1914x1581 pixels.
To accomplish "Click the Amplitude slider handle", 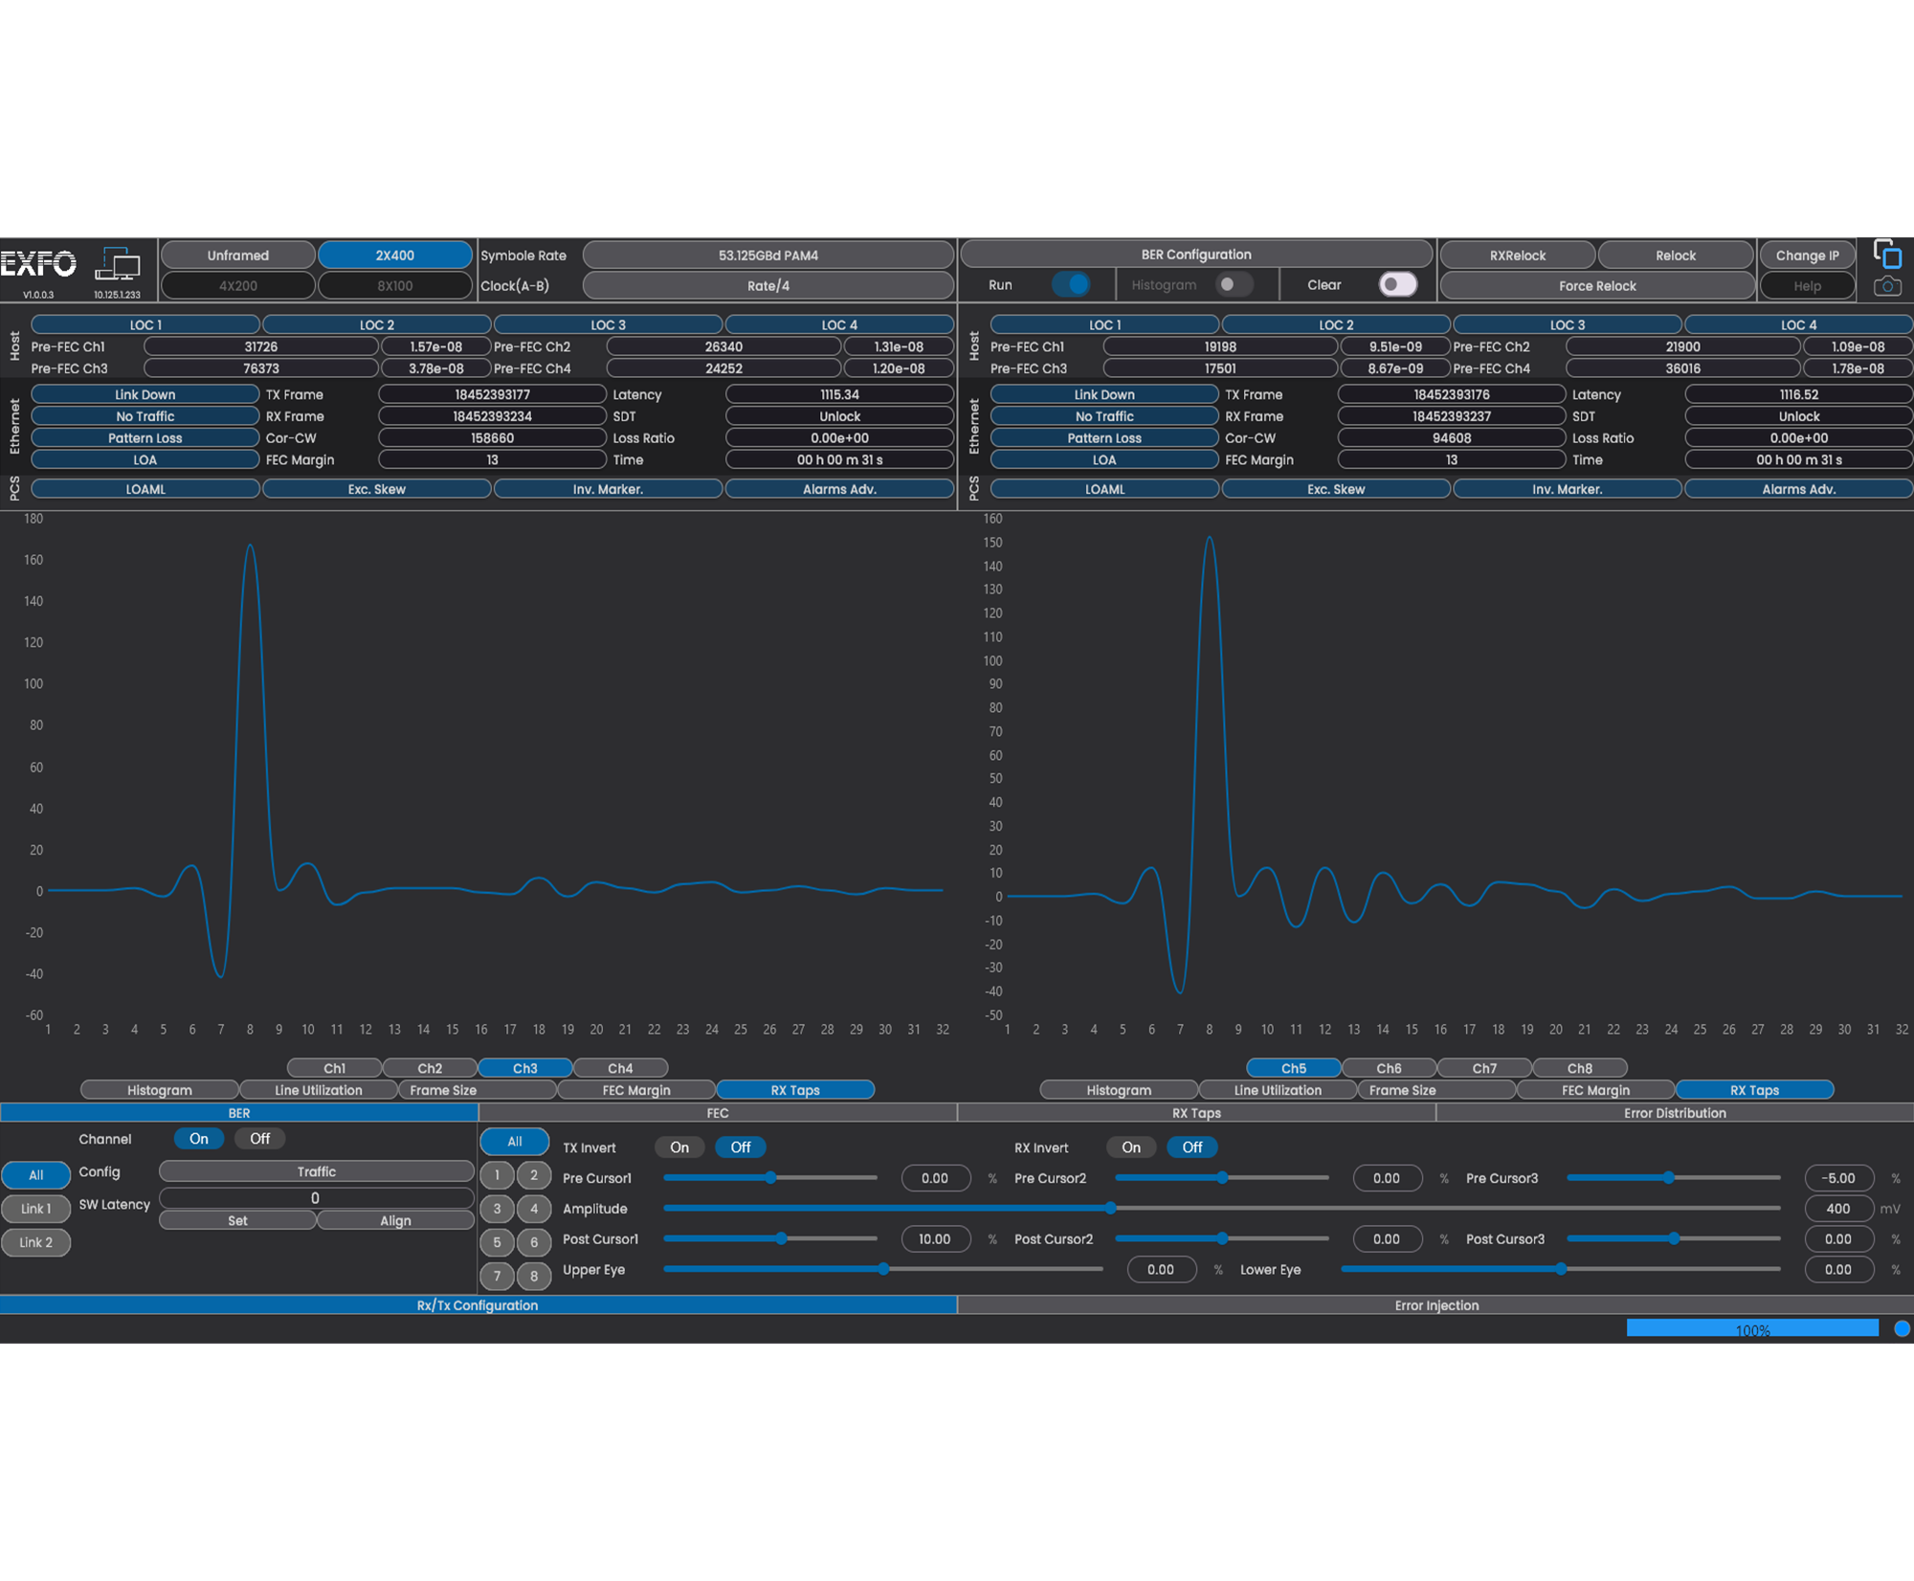I will click(x=1110, y=1209).
